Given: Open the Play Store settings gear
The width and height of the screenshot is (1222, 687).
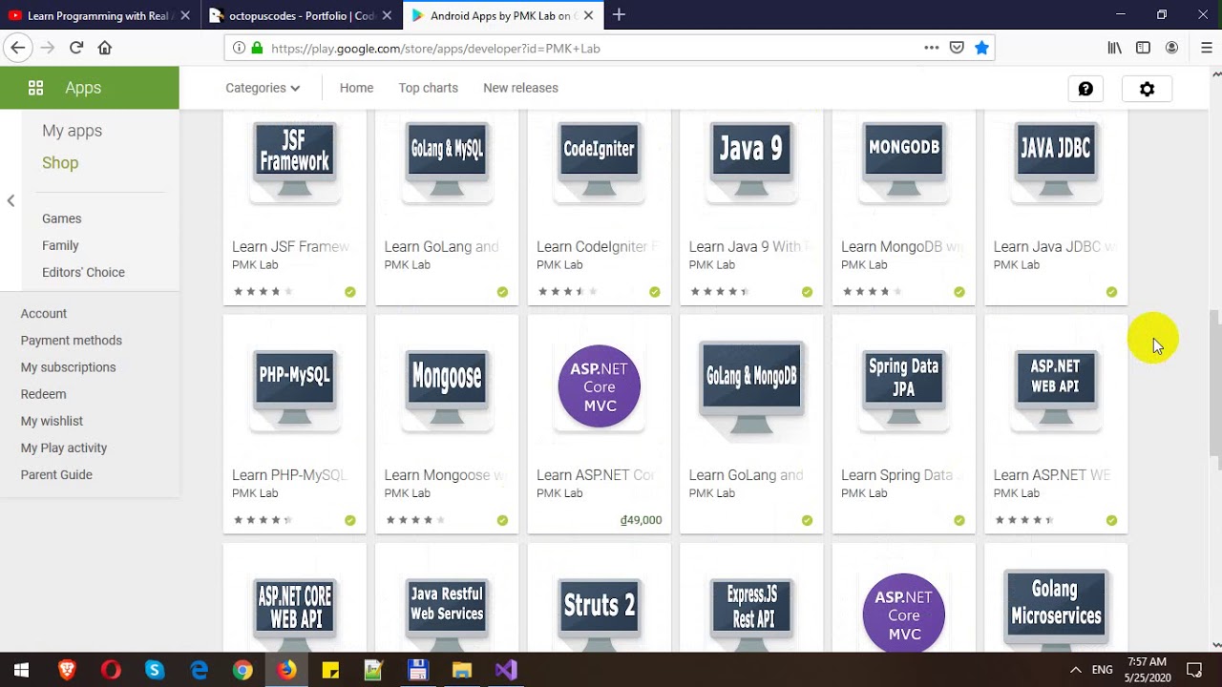Looking at the screenshot, I should 1147,89.
